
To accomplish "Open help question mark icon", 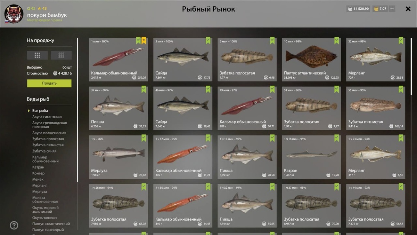I will [14, 225].
